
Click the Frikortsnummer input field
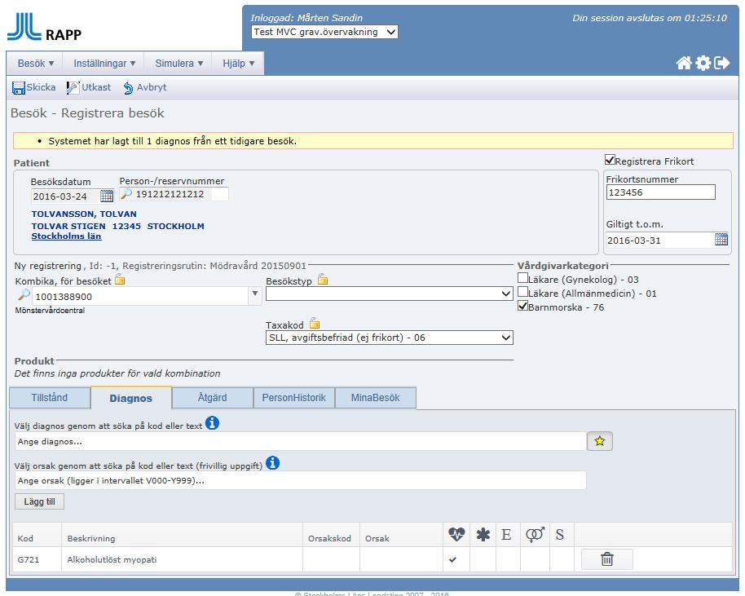pos(660,192)
